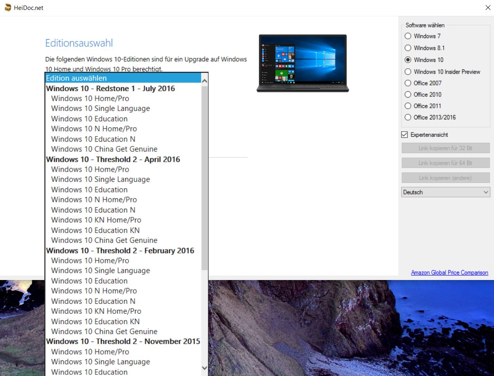The width and height of the screenshot is (494, 376).
Task: Click the edition list scrollbar thumb
Action: 205,178
